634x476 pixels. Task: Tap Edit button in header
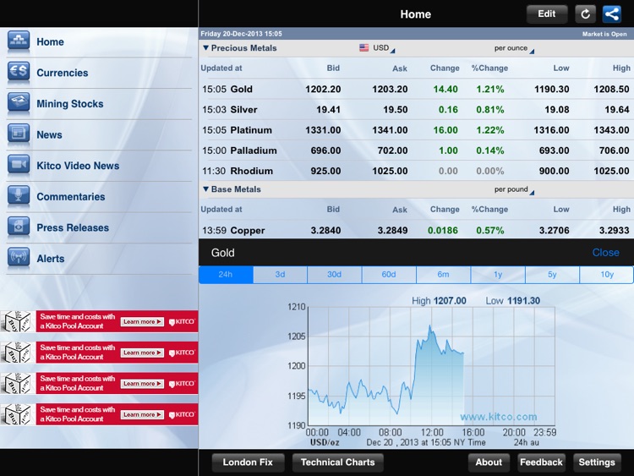pos(547,14)
